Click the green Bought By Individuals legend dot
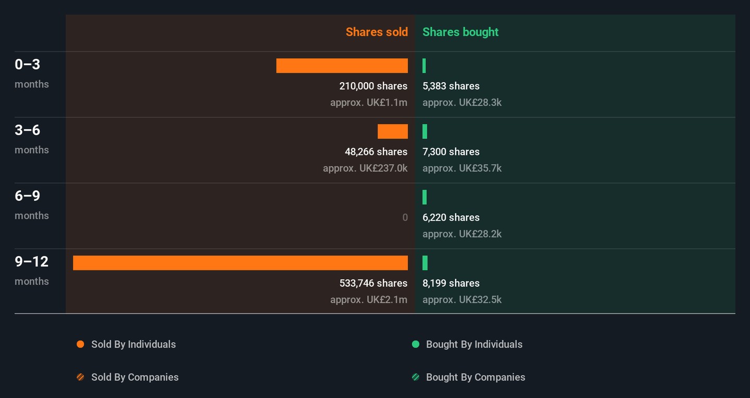Image resolution: width=750 pixels, height=398 pixels. tap(416, 344)
